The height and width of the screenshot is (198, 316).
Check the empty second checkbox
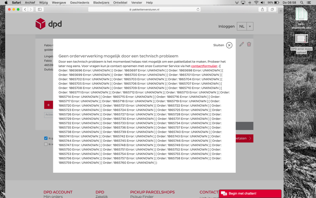[x=46, y=144]
